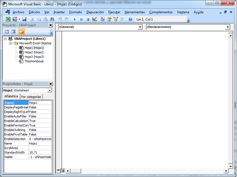Open the Edición menu
Screen dimensions: 237x177
[x=34, y=12]
